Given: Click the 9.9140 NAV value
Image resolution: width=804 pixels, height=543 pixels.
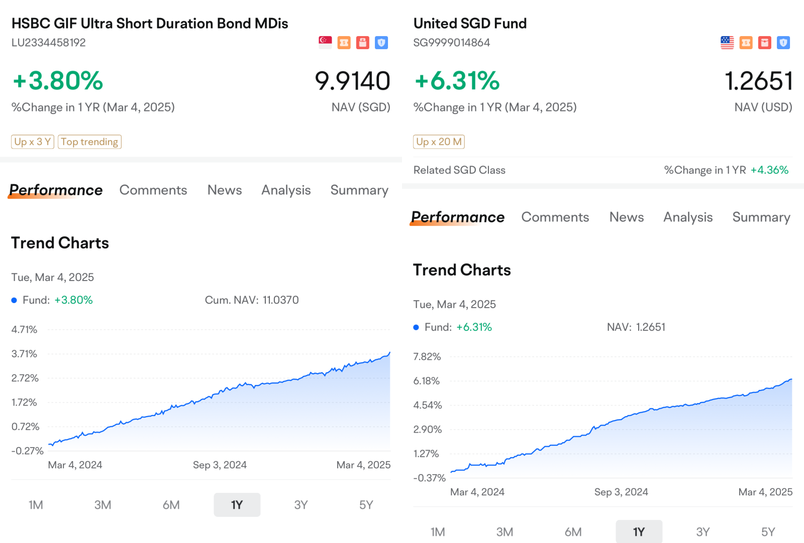Looking at the screenshot, I should [x=352, y=81].
